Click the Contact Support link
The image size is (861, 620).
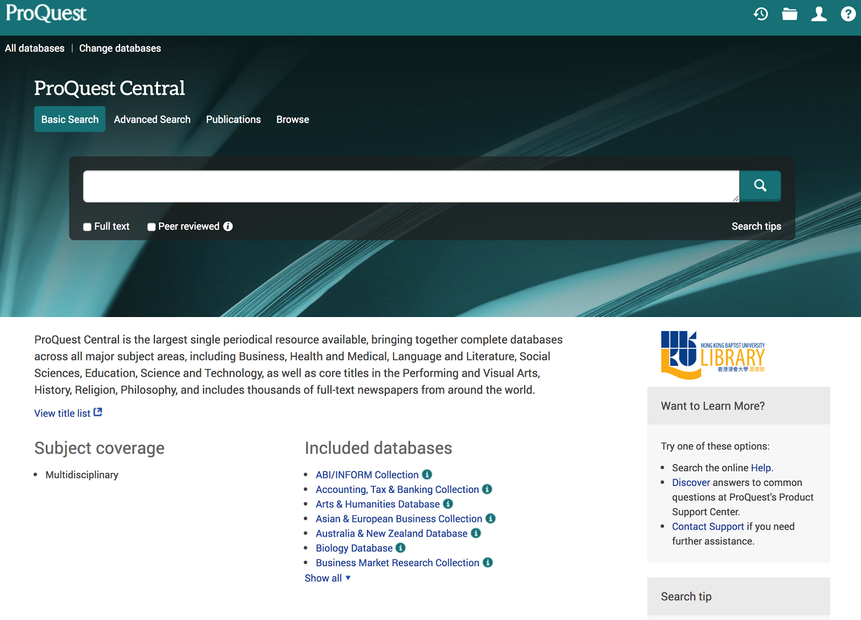[708, 526]
